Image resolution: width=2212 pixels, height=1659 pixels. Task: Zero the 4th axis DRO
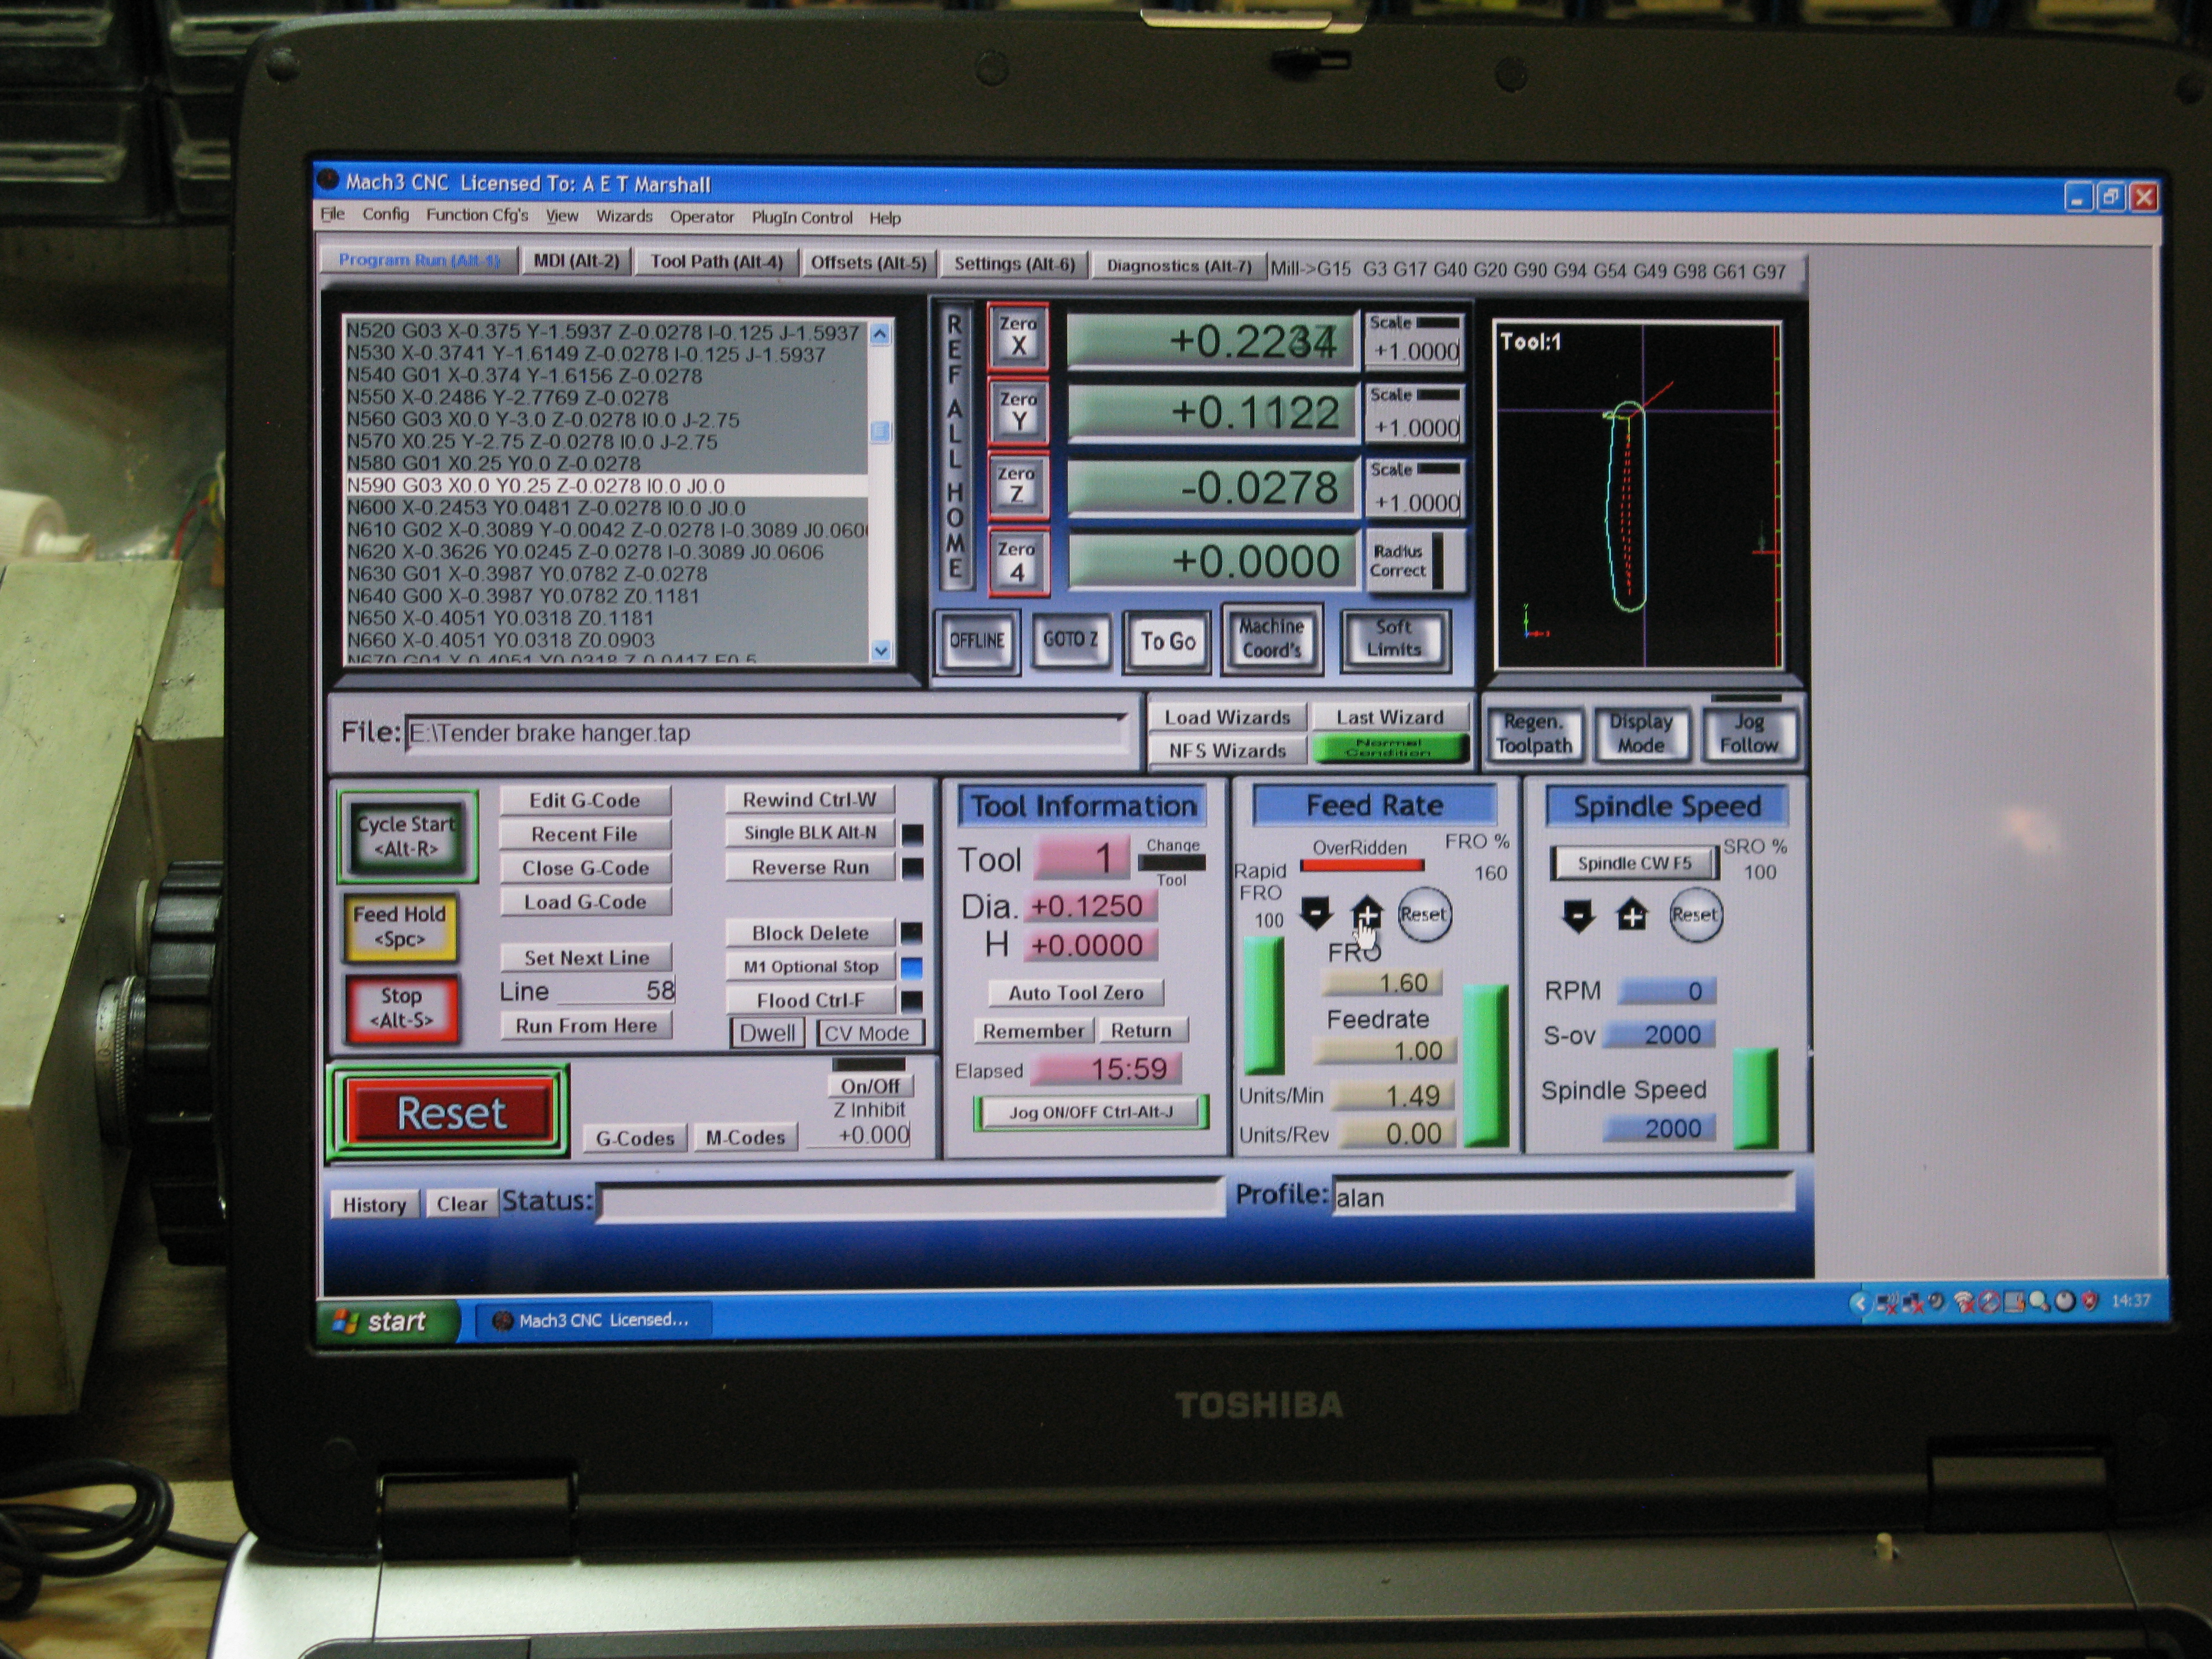click(x=1017, y=562)
